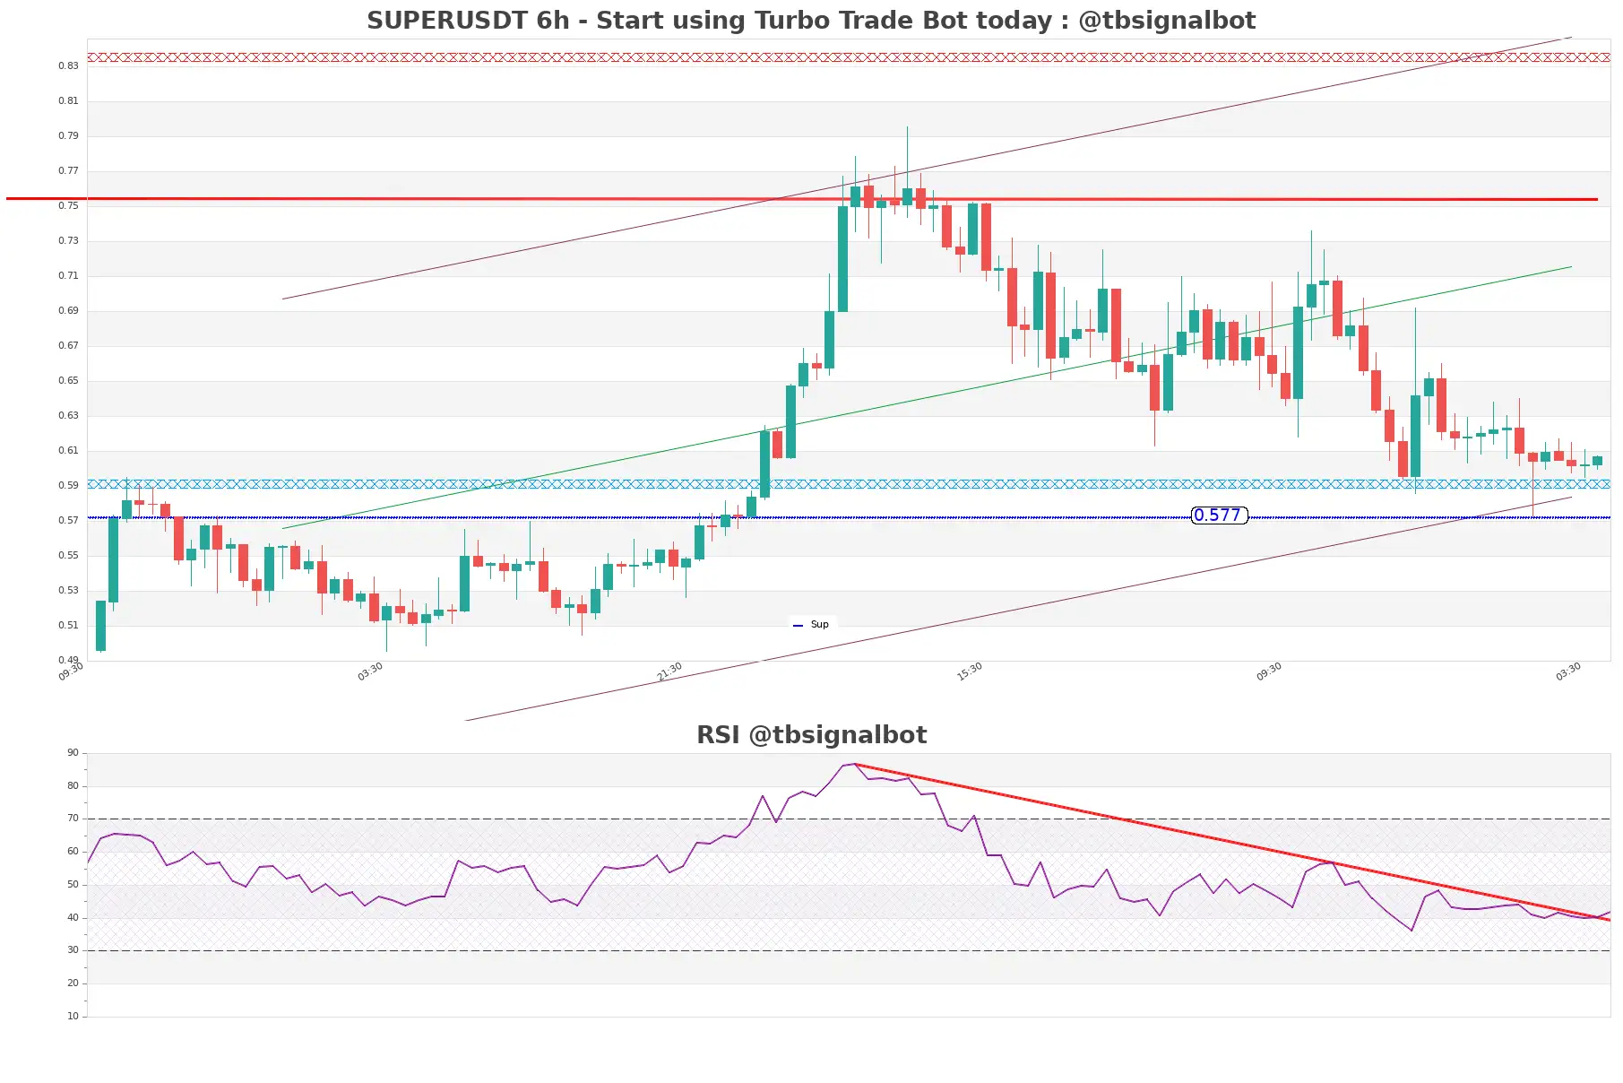The image size is (1623, 1083).
Task: Select the RSI axis value 20
Action: [73, 983]
